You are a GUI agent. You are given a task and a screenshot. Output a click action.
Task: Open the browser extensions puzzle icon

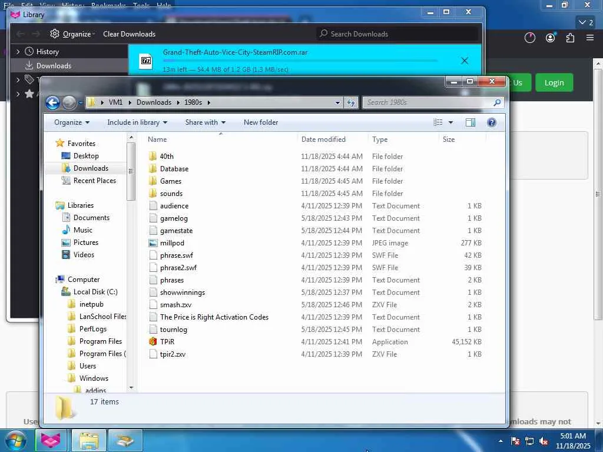(570, 38)
